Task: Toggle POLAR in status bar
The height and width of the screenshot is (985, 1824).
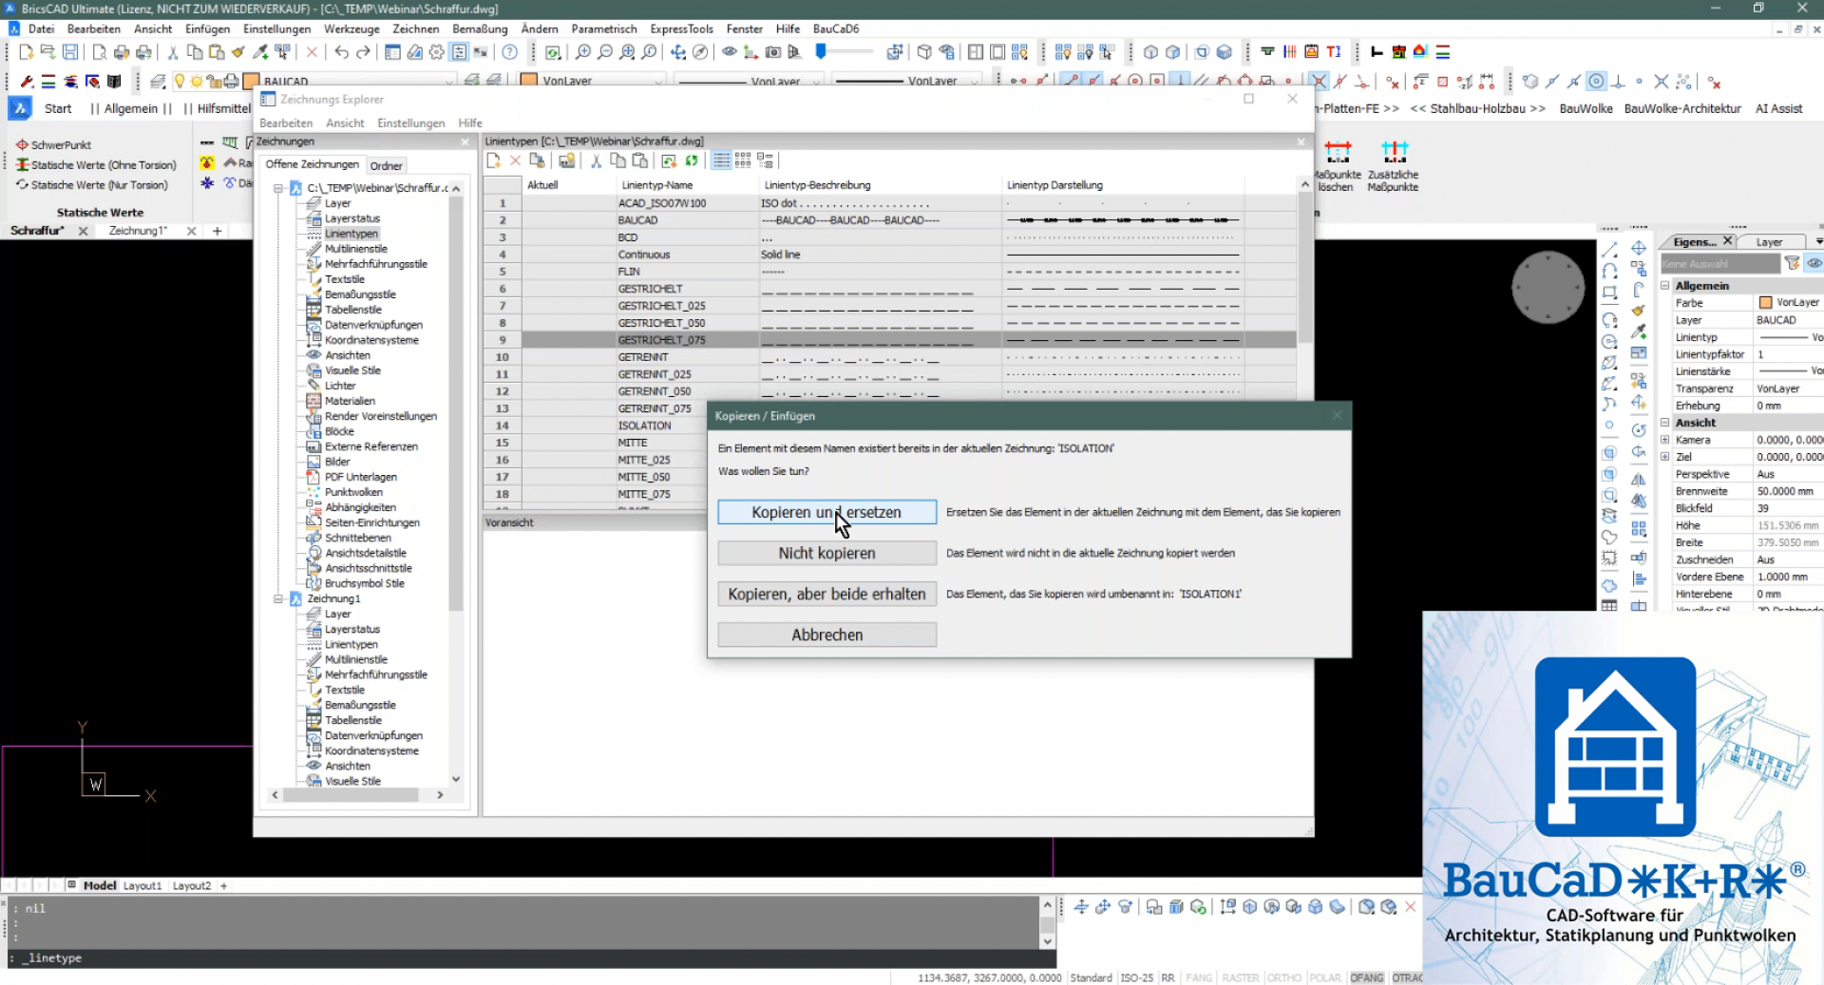Action: click(1324, 977)
